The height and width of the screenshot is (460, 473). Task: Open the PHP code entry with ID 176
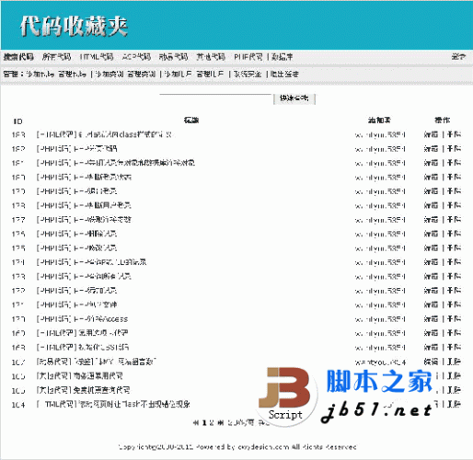point(76,234)
